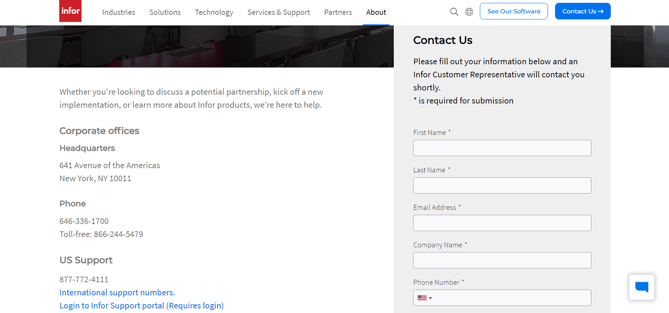The height and width of the screenshot is (313, 669).
Task: Open the Industries menu
Action: coord(118,13)
